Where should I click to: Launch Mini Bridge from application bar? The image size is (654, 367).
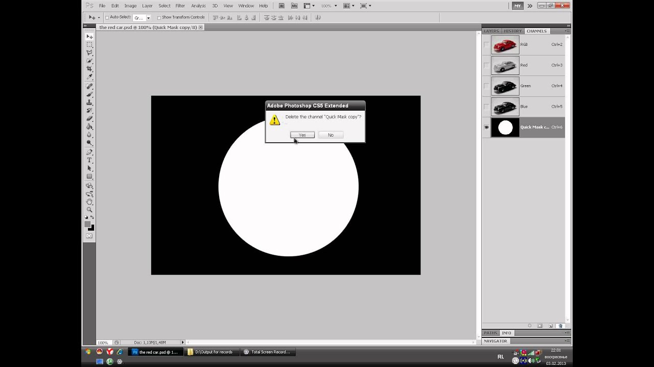coord(293,6)
